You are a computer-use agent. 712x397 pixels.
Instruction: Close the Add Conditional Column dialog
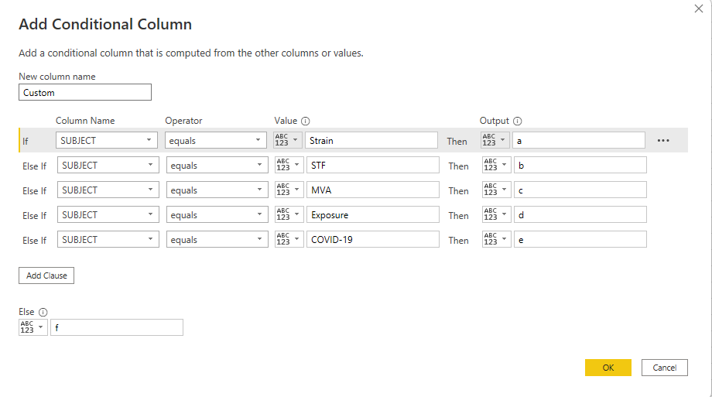tap(698, 9)
